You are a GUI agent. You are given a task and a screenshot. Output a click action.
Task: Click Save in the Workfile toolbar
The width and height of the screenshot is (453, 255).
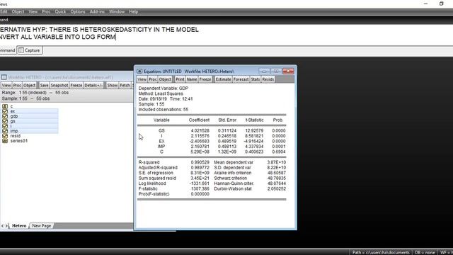[44, 85]
